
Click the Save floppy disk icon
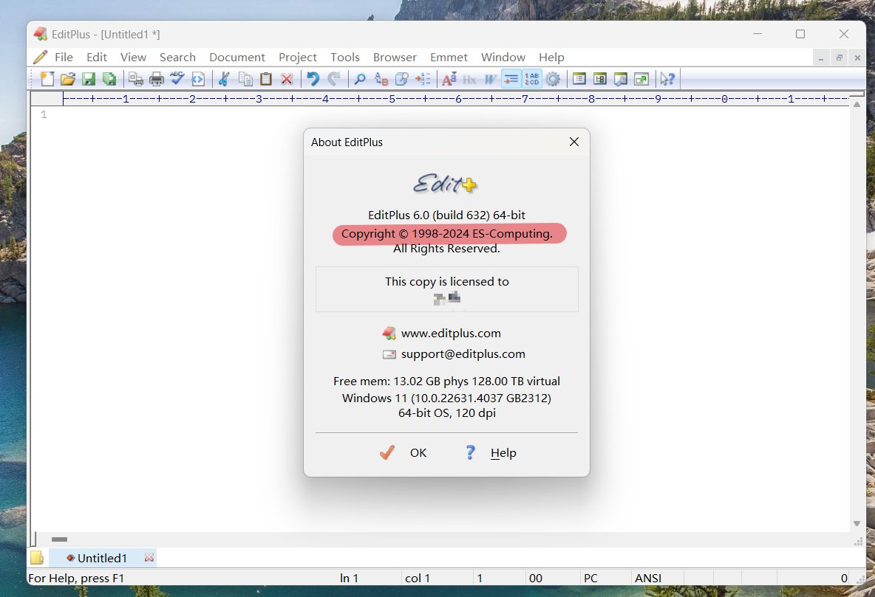coord(89,79)
